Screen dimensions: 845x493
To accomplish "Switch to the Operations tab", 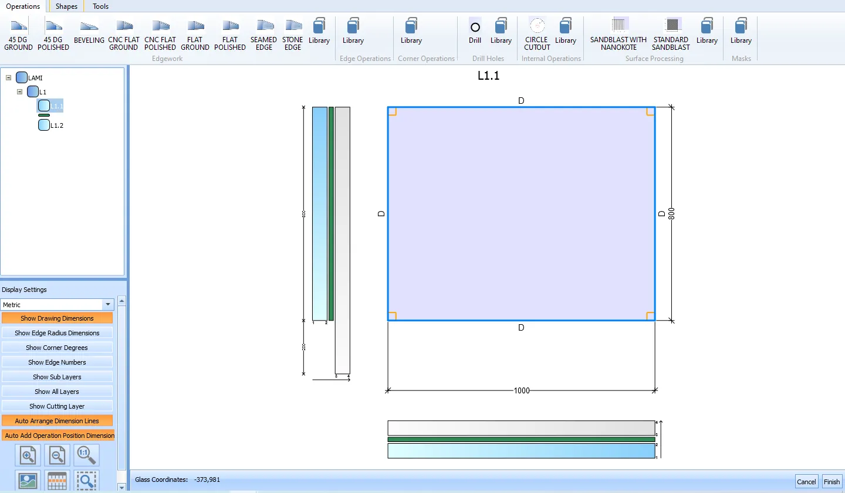I will (x=23, y=6).
